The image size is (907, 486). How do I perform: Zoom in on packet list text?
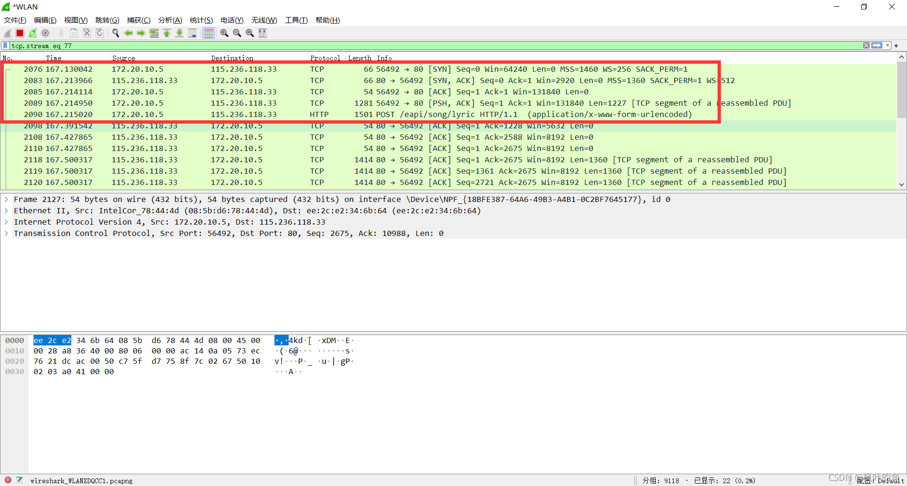(x=224, y=33)
